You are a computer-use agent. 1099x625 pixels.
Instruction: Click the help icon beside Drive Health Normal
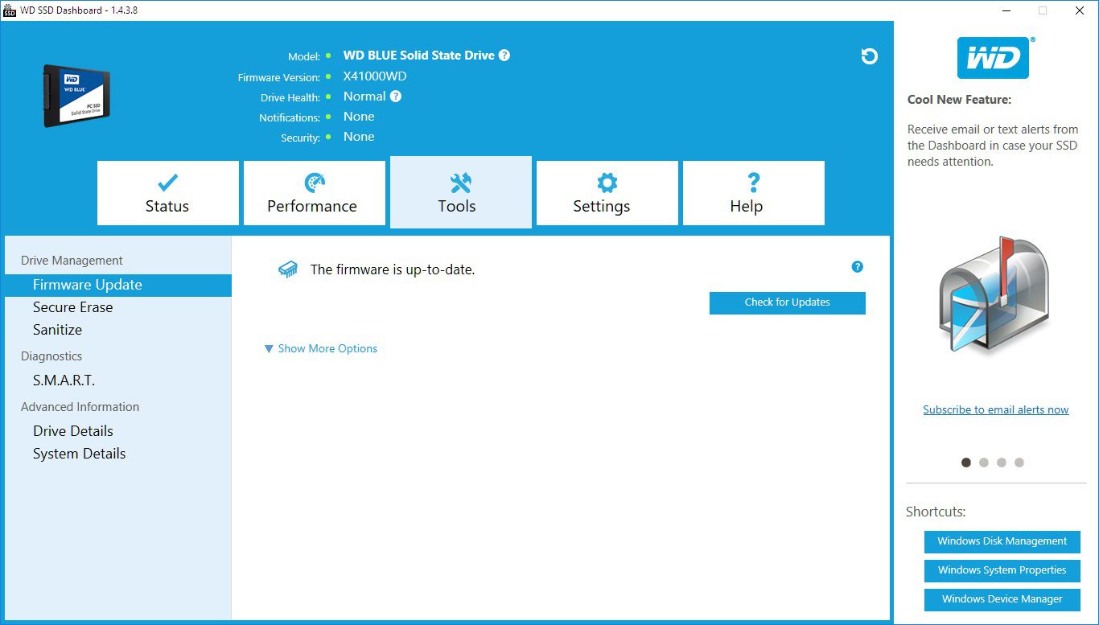click(396, 97)
